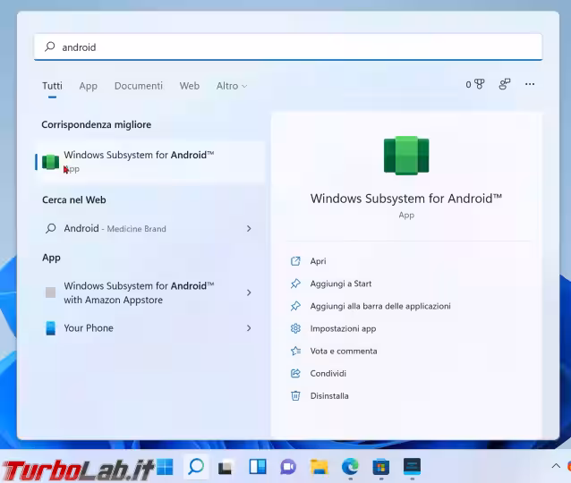Select the Tutti tab
Viewport: 571px width, 483px height.
(x=52, y=86)
